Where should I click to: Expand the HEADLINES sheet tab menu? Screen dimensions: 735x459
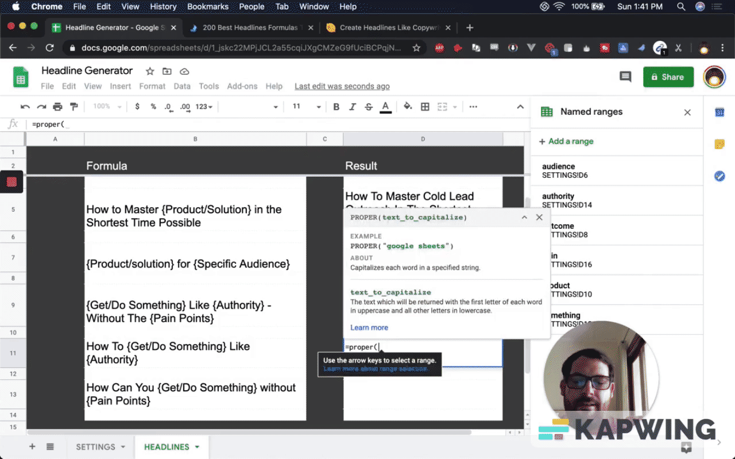click(x=198, y=447)
